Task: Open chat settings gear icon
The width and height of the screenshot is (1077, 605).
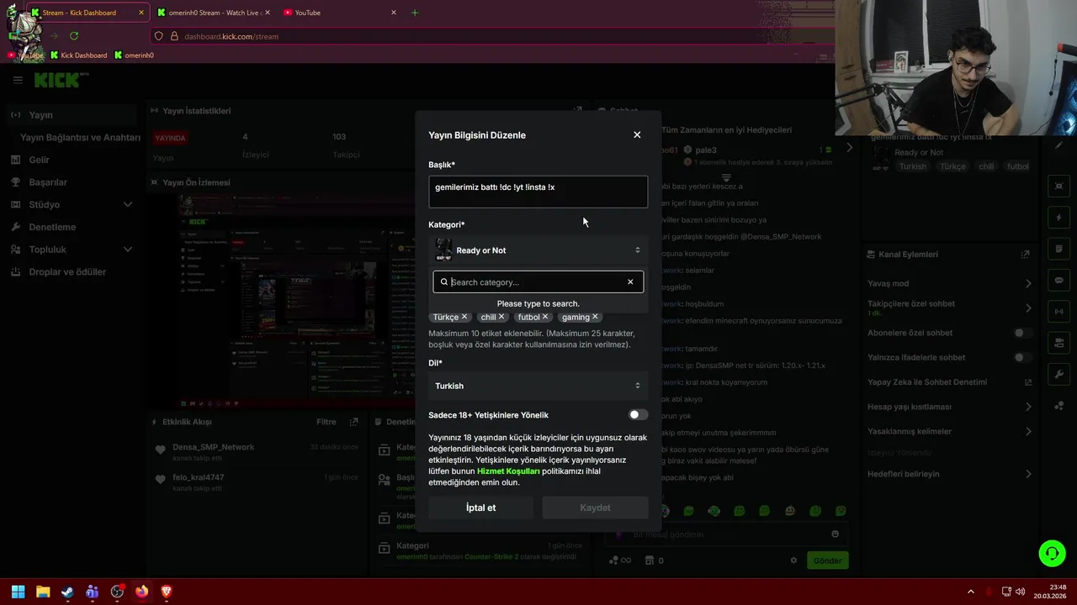Action: click(x=793, y=560)
